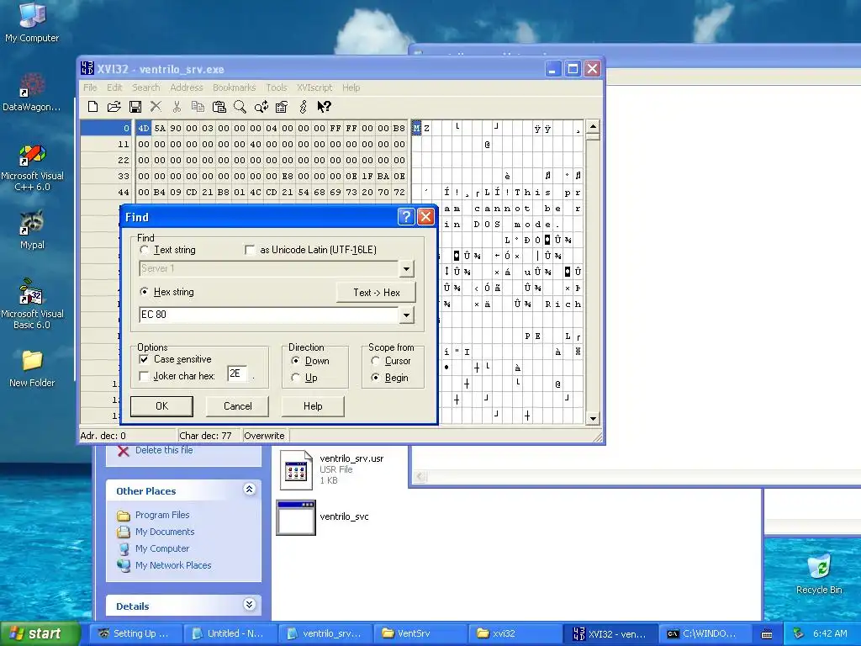The height and width of the screenshot is (646, 861).
Task: Click the Save floppy disk icon
Action: 135,107
